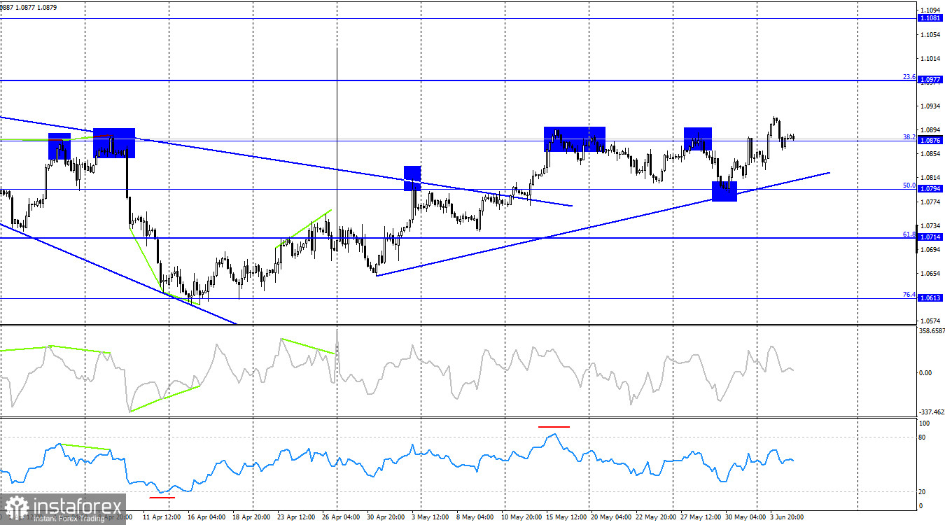Click the 18 Apr 20:00 date label
The width and height of the screenshot is (945, 525).
(252, 517)
